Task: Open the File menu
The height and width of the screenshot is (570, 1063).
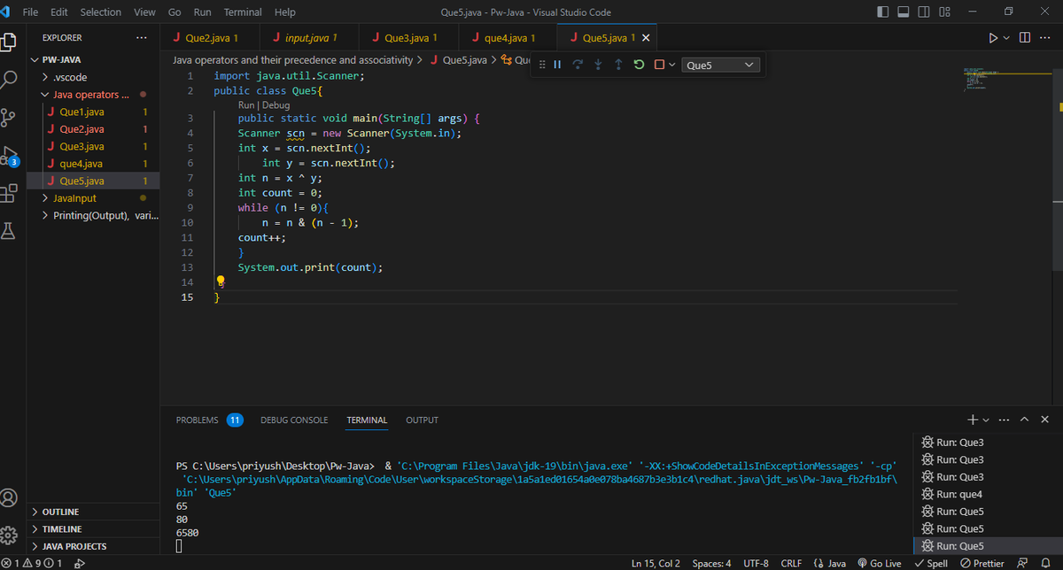Action: point(30,12)
